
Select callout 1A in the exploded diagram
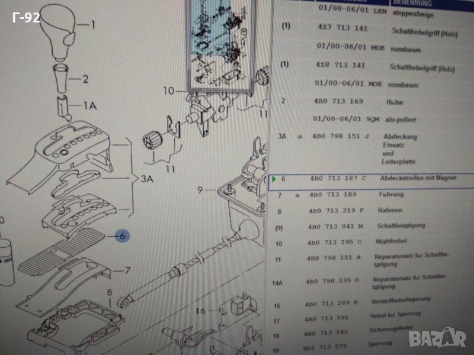tap(89, 106)
